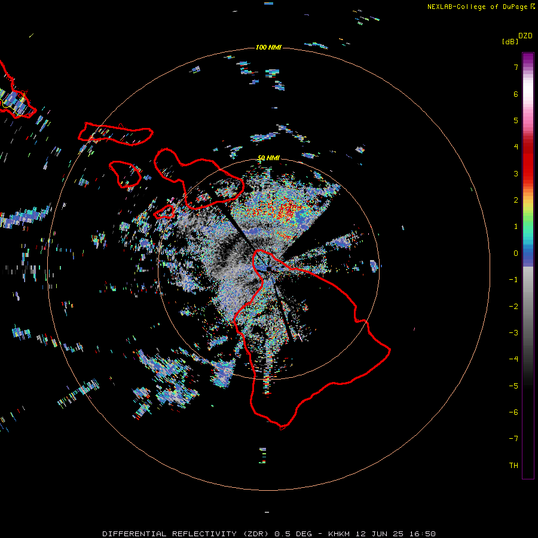Viewport: 538px width, 538px height.
Task: Click the -6 value on color scale
Action: (x=513, y=412)
